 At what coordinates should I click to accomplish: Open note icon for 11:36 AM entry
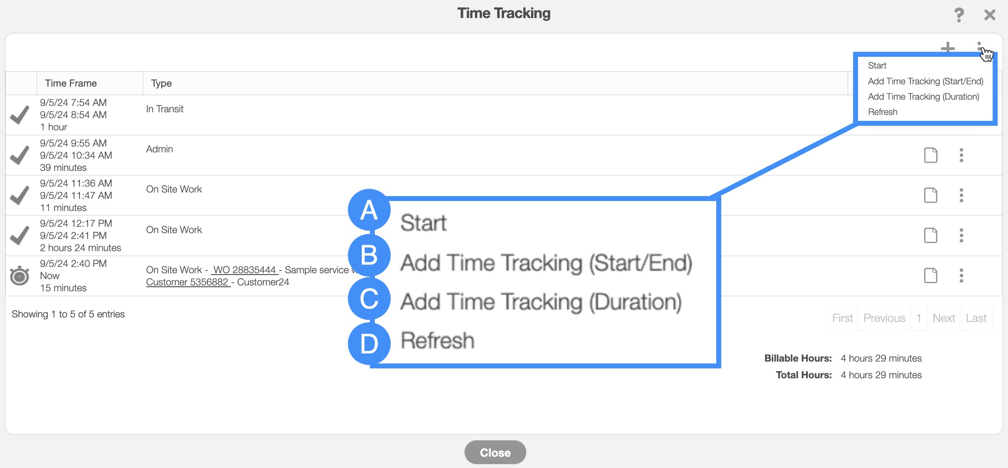(930, 195)
